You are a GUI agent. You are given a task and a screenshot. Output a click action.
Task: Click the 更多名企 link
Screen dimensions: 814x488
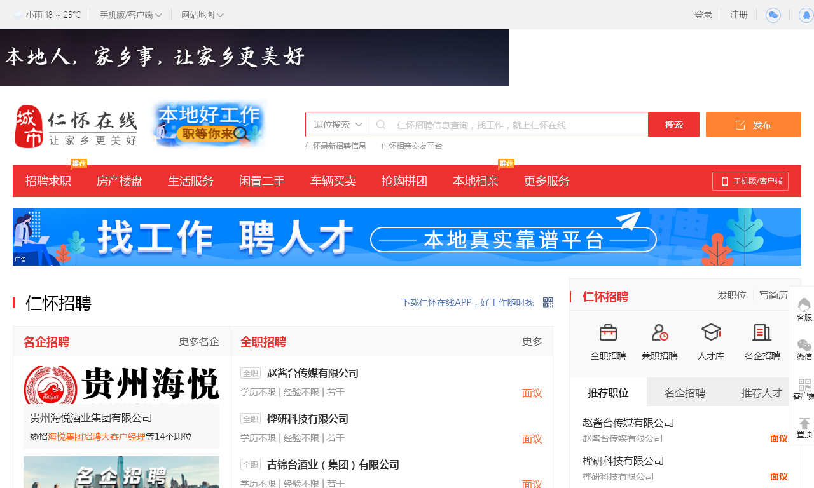point(198,342)
